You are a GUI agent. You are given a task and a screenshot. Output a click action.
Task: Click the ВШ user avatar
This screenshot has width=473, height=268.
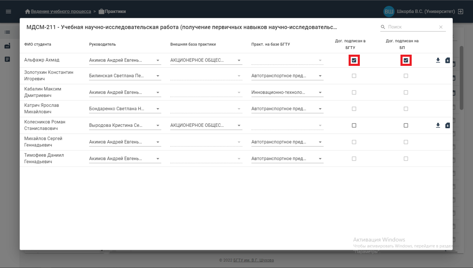[389, 12]
